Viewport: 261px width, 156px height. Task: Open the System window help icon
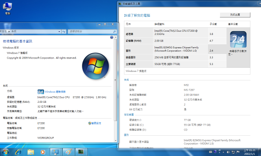click(x=111, y=37)
